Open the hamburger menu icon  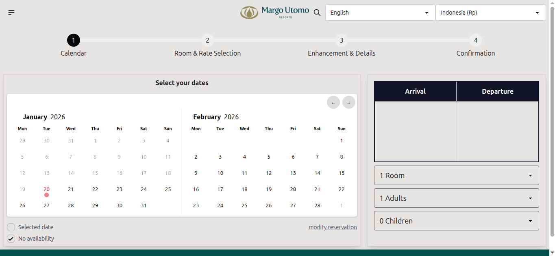11,13
